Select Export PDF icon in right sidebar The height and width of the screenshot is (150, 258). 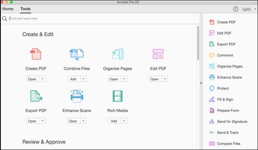coord(212,44)
